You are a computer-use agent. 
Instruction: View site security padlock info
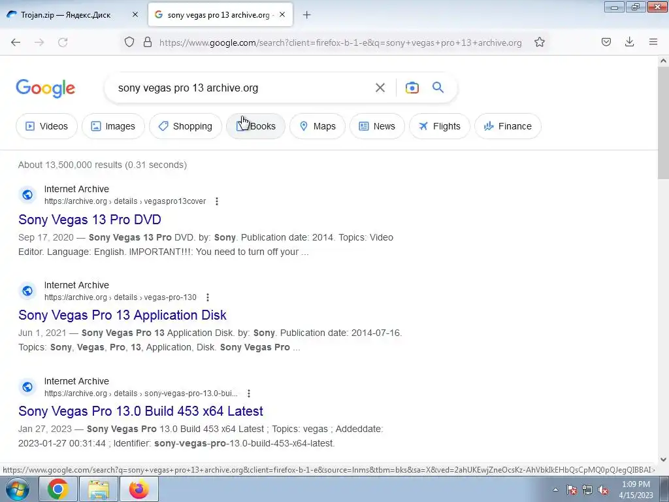pos(148,42)
